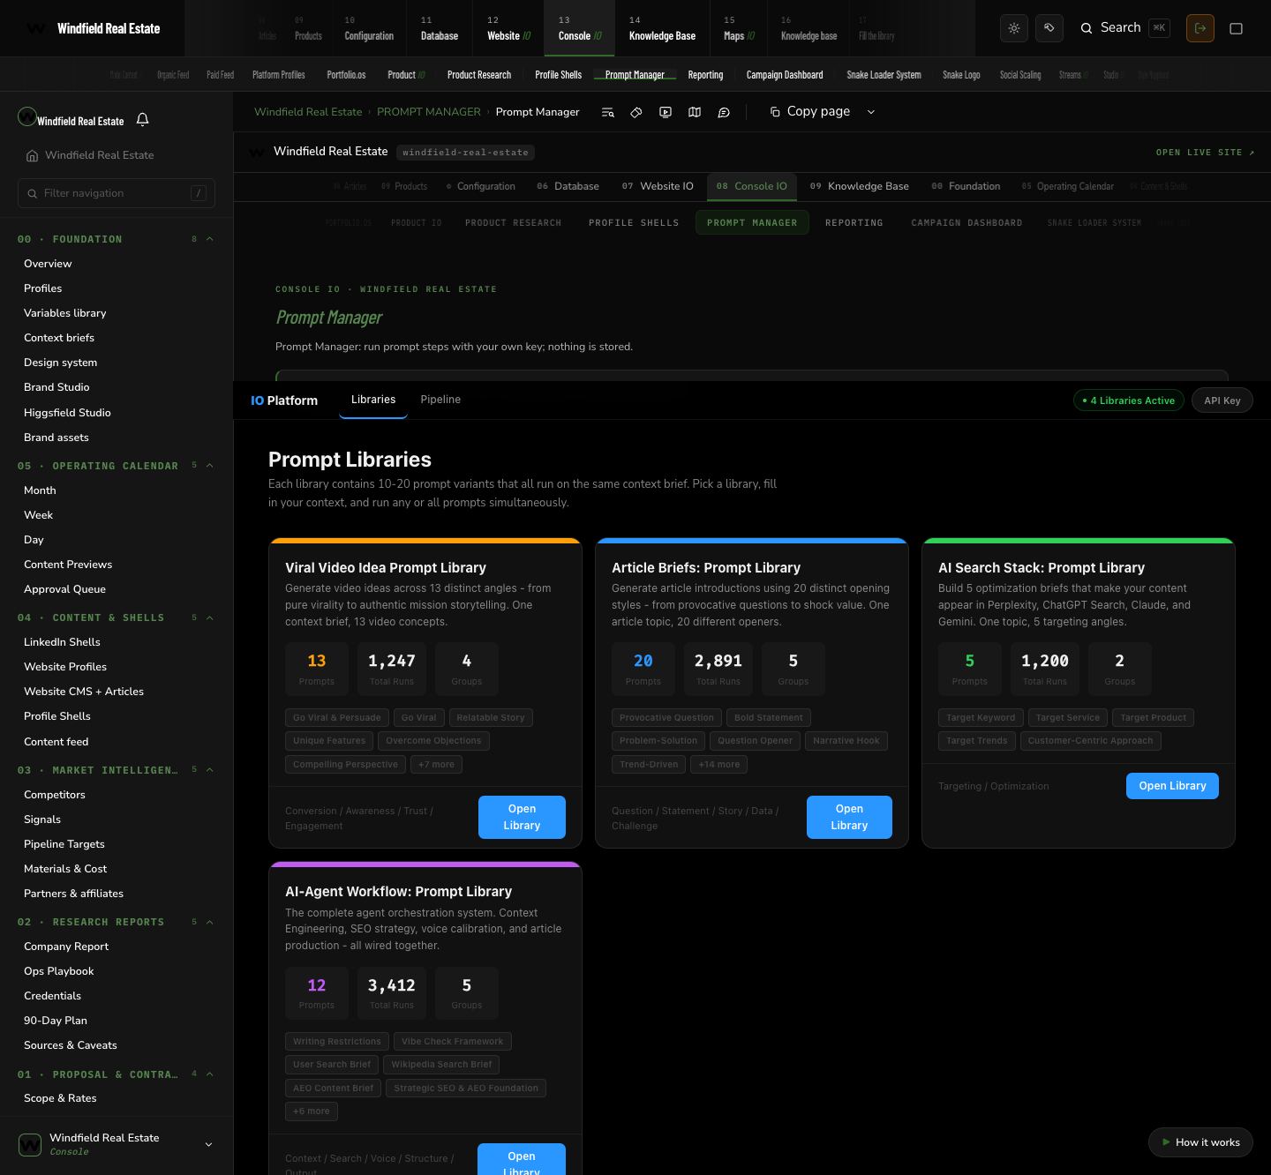
Task: Click the play icon in How it works
Action: 1166,1142
